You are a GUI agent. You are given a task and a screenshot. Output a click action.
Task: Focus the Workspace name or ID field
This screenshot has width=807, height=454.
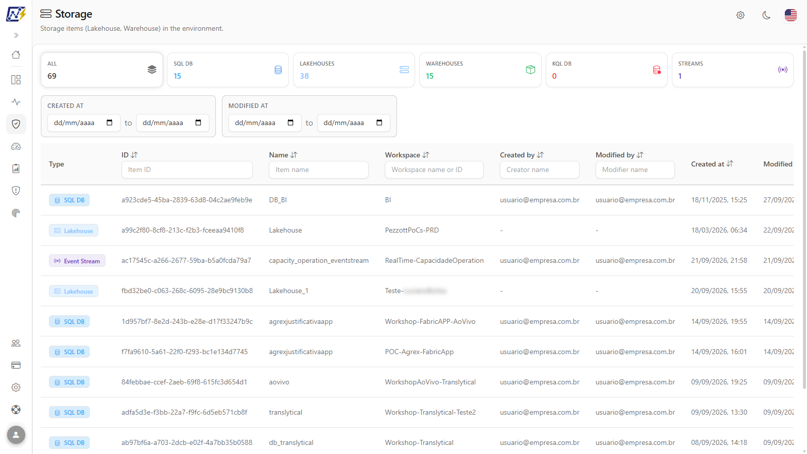tap(434, 170)
